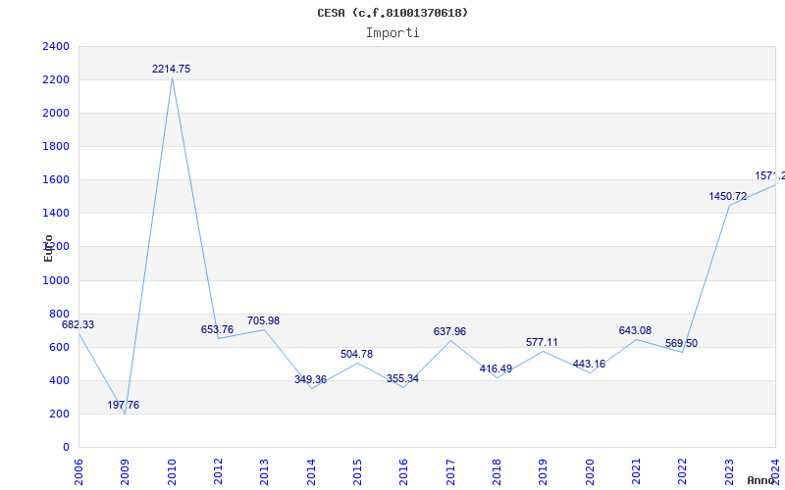This screenshot has height=490, width=785.
Task: Click the 2022 year axis label
Action: [x=682, y=472]
